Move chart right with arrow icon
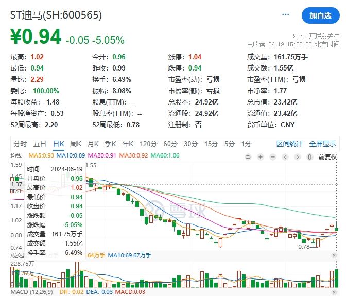 pos(298,157)
